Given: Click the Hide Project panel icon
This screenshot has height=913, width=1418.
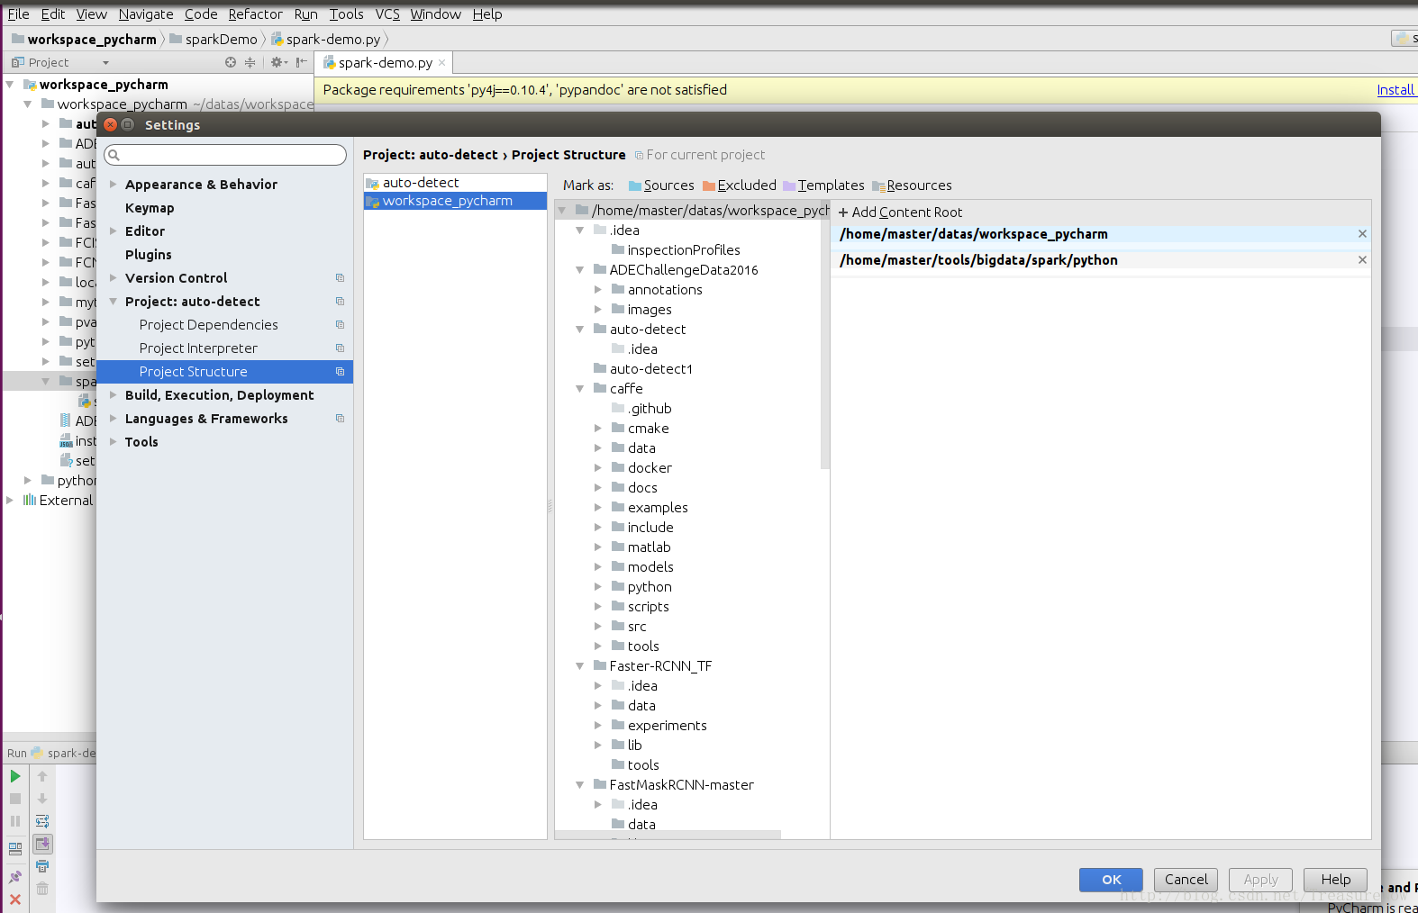Looking at the screenshot, I should 301,62.
